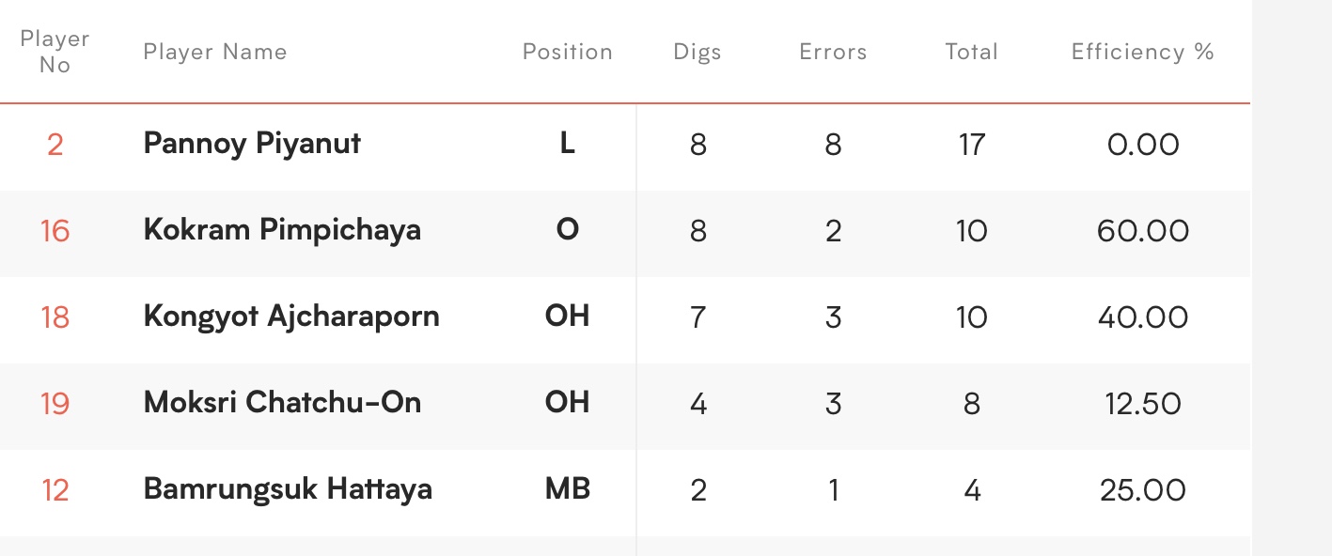Viewport: 1332px width, 556px height.
Task: Click on Kongyot Ajcharaporn's name
Action: pyautogui.click(x=291, y=317)
